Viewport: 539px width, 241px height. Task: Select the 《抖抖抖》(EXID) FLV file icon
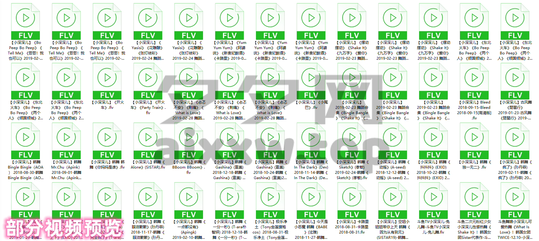(x=433, y=141)
